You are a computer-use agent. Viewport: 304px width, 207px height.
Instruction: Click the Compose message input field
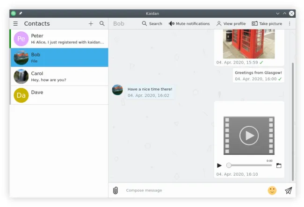pos(192,190)
